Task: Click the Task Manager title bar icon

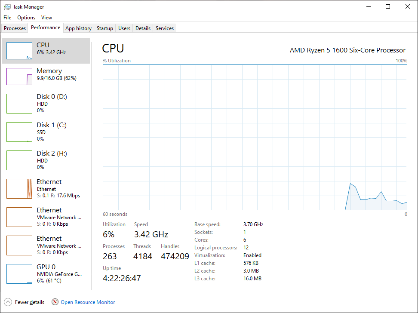Action: 7,7
